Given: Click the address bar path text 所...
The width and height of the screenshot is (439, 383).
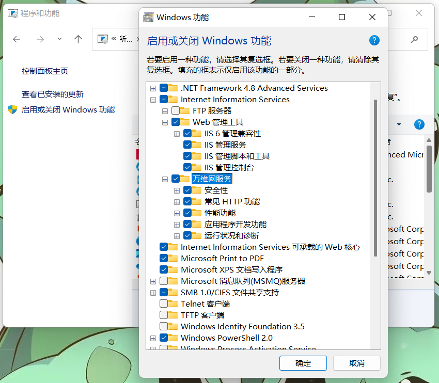Looking at the screenshot, I should pos(126,39).
